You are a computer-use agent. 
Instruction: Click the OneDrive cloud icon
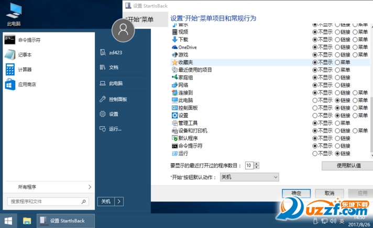174,47
